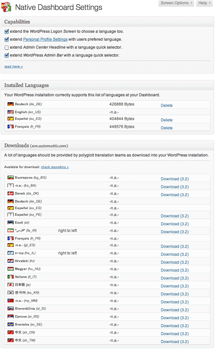Download (3.2) for Hrvatski
Viewport: 216px width, 354px height.
pos(175,262)
